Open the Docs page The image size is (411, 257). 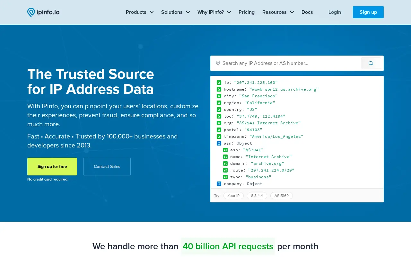coord(307,12)
